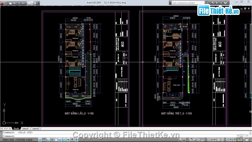Click the Plot printer icon
The image size is (252, 142).
(x=35, y=3)
